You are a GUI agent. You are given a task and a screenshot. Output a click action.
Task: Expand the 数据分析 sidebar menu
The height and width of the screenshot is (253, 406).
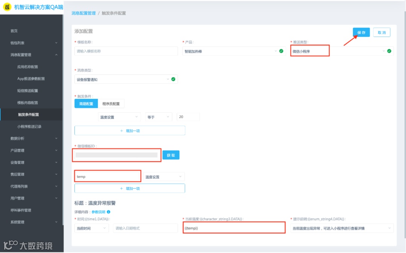[x=31, y=139]
